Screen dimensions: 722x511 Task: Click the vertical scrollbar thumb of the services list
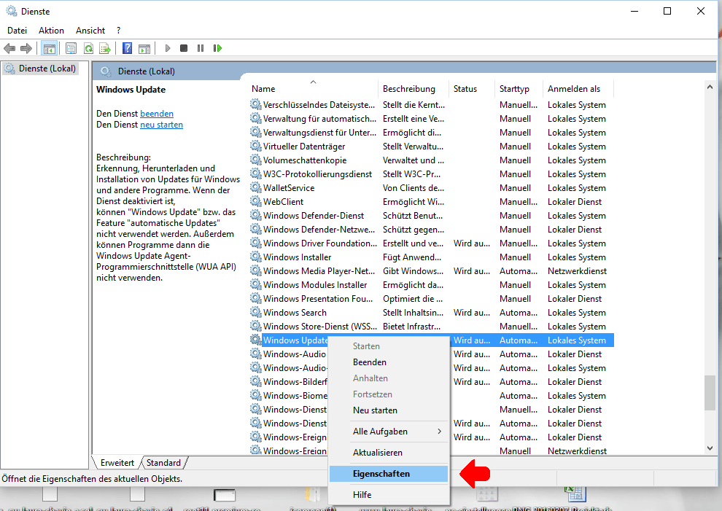[x=710, y=393]
